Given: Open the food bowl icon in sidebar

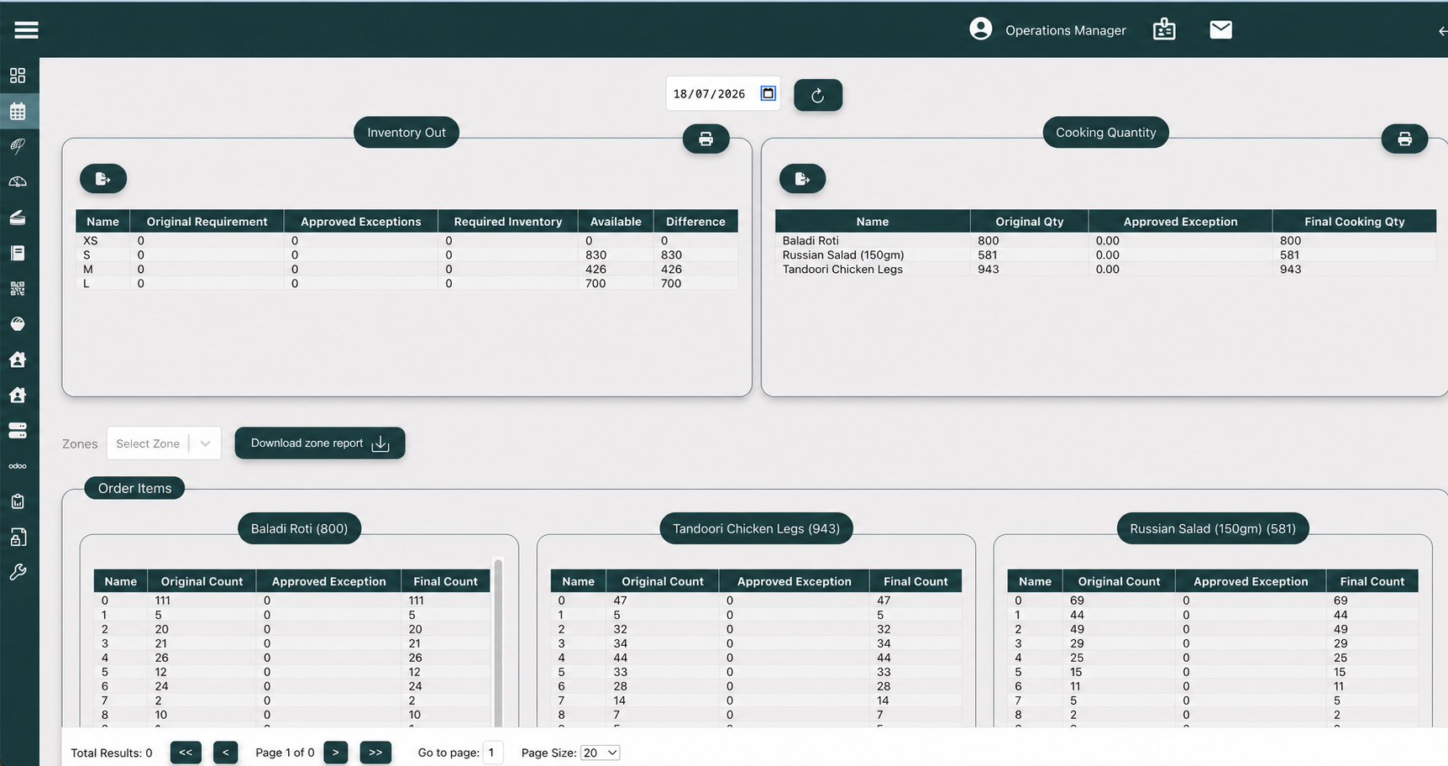Looking at the screenshot, I should click(x=18, y=323).
